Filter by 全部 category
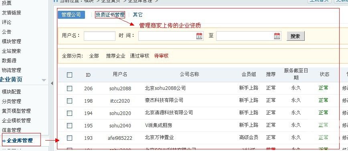The height and width of the screenshot is (151, 348). point(94,56)
